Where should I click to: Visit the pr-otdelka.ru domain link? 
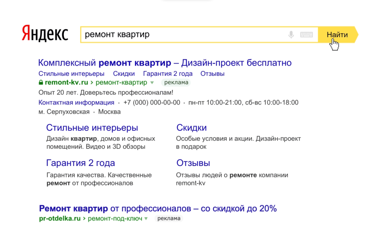point(60,218)
